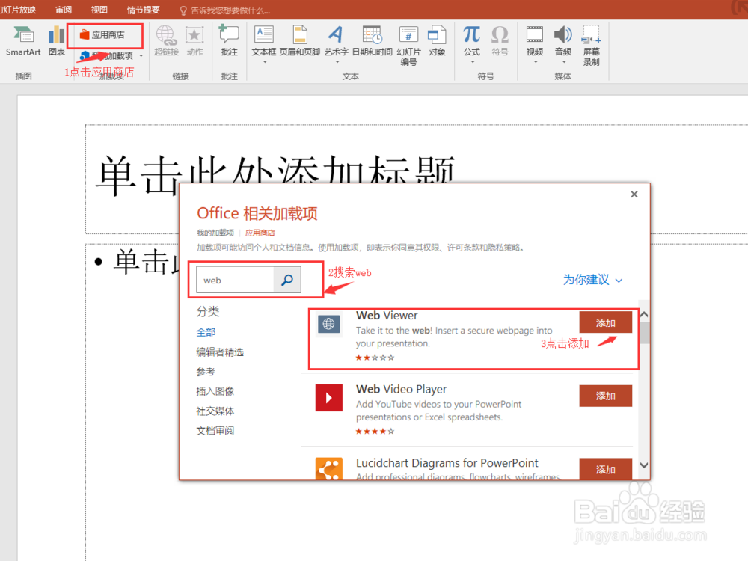
Task: Switch to 应用商店 tab in dialog
Action: coord(260,233)
